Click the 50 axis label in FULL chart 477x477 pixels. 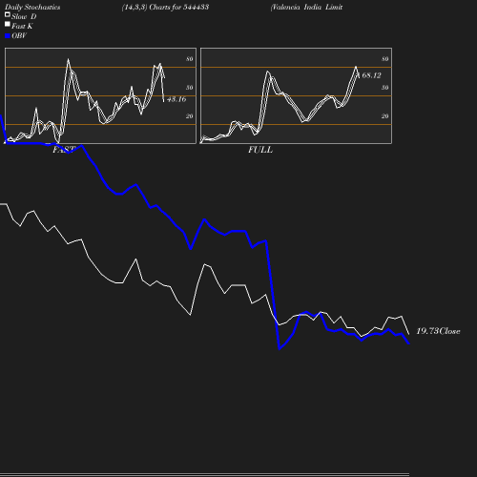point(385,88)
